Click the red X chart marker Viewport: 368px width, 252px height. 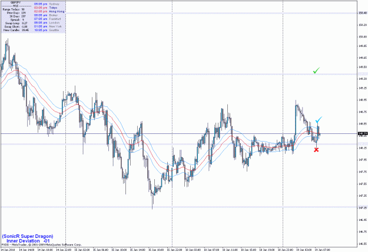(x=316, y=150)
